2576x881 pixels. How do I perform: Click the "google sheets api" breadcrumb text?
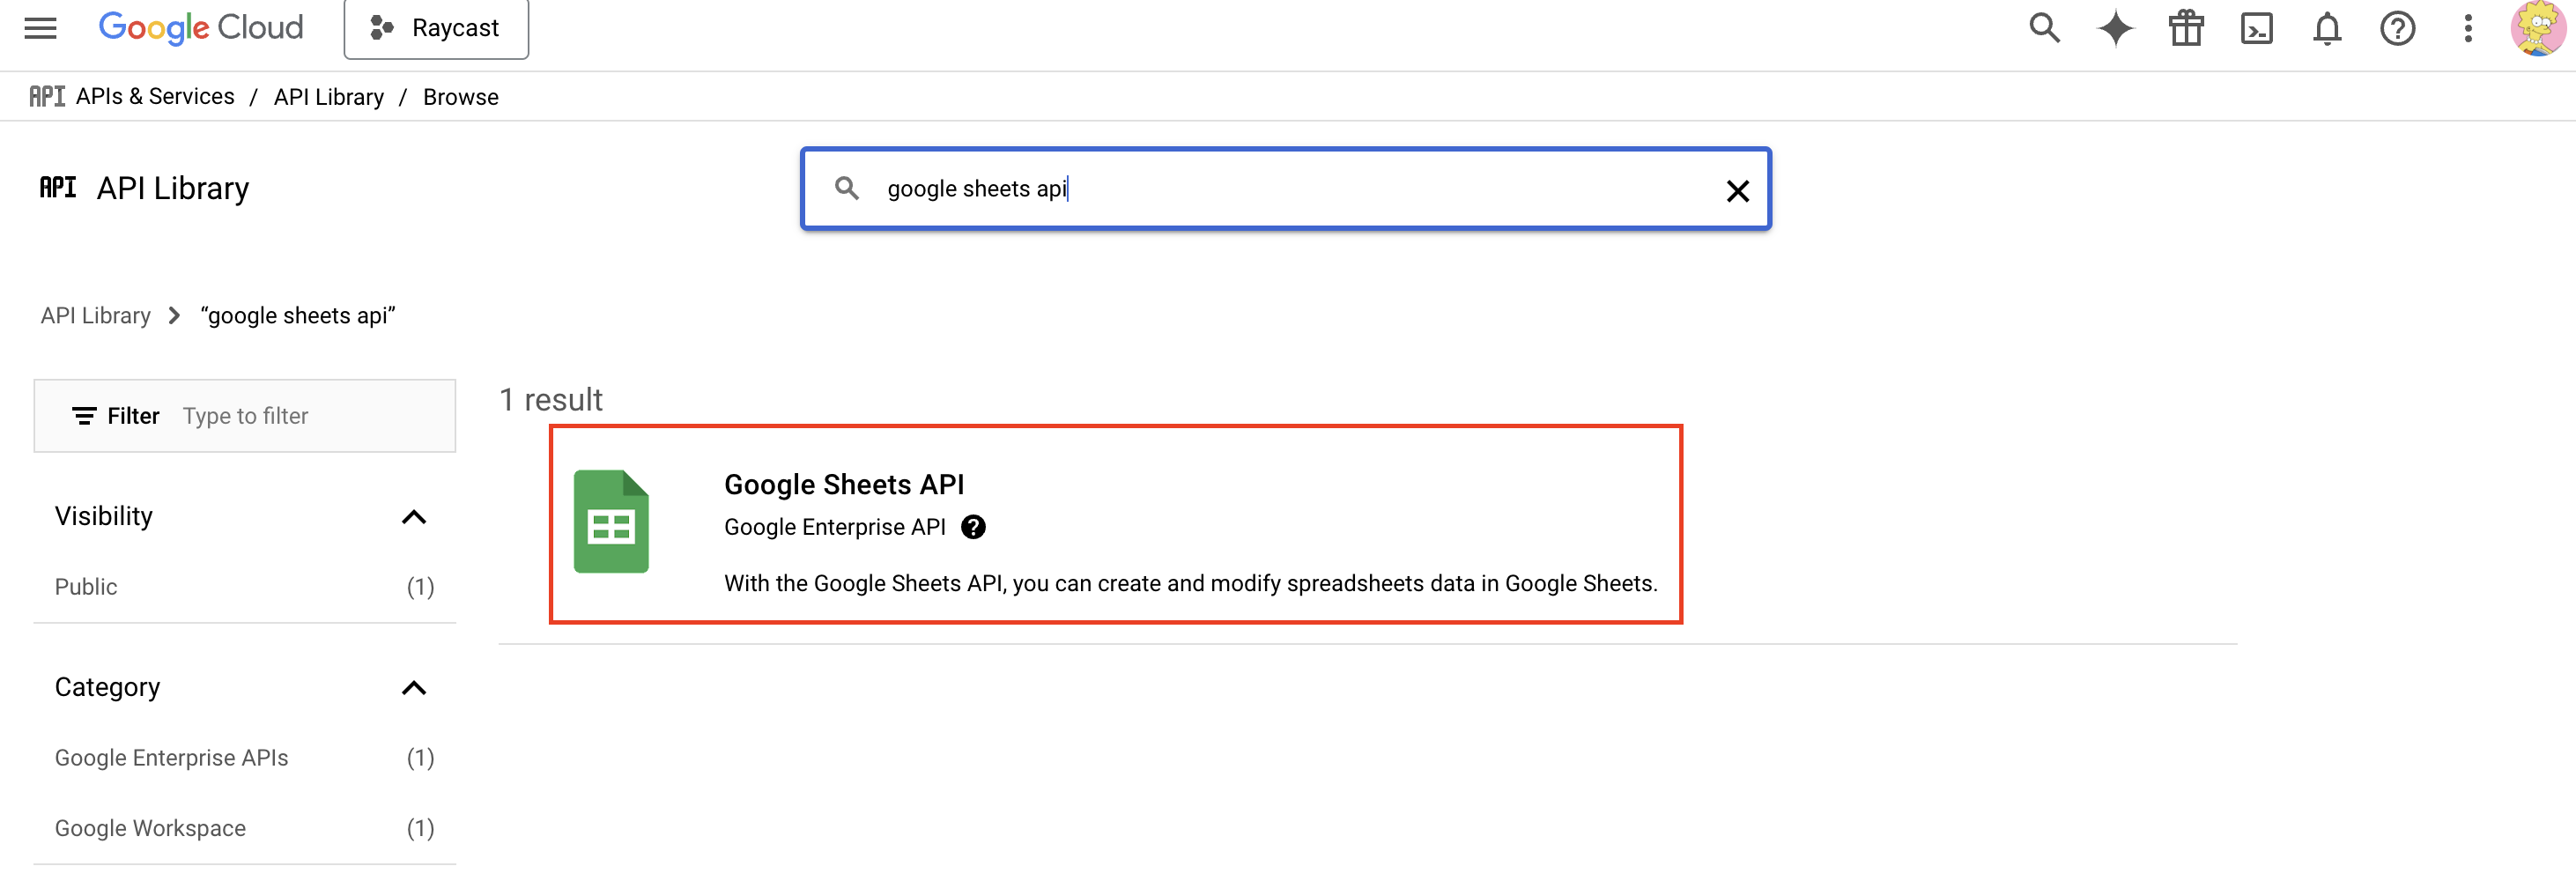298,315
